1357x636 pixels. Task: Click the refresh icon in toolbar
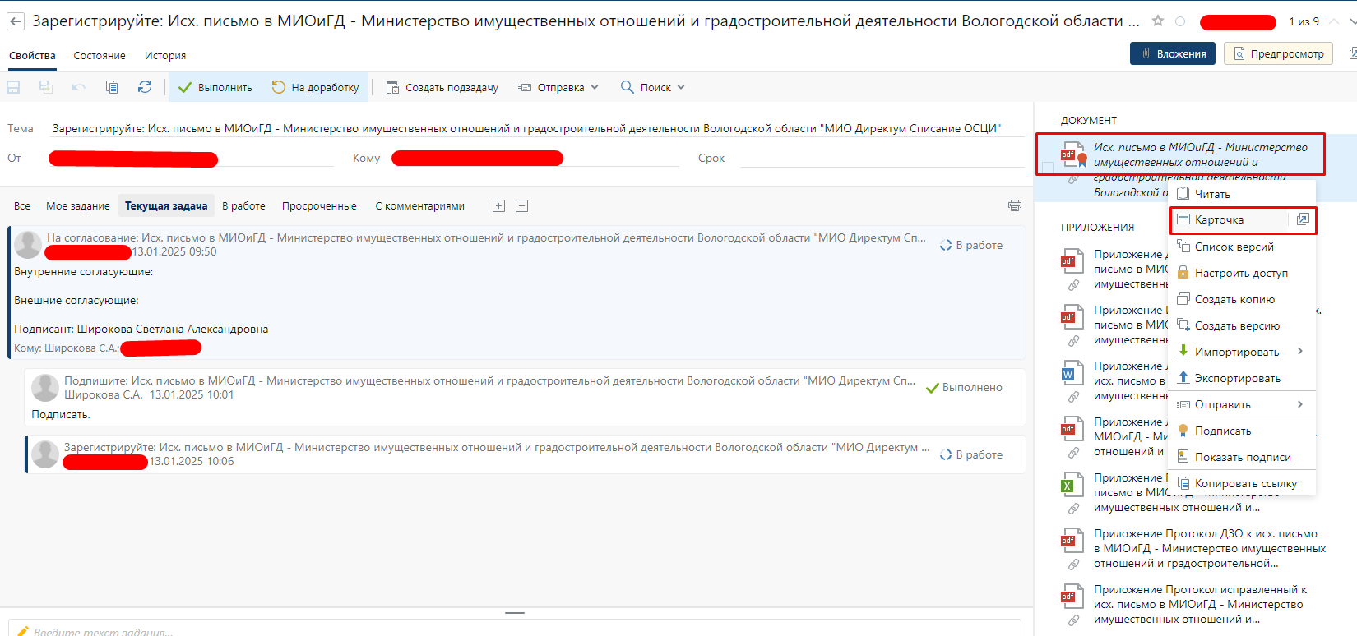pyautogui.click(x=145, y=87)
